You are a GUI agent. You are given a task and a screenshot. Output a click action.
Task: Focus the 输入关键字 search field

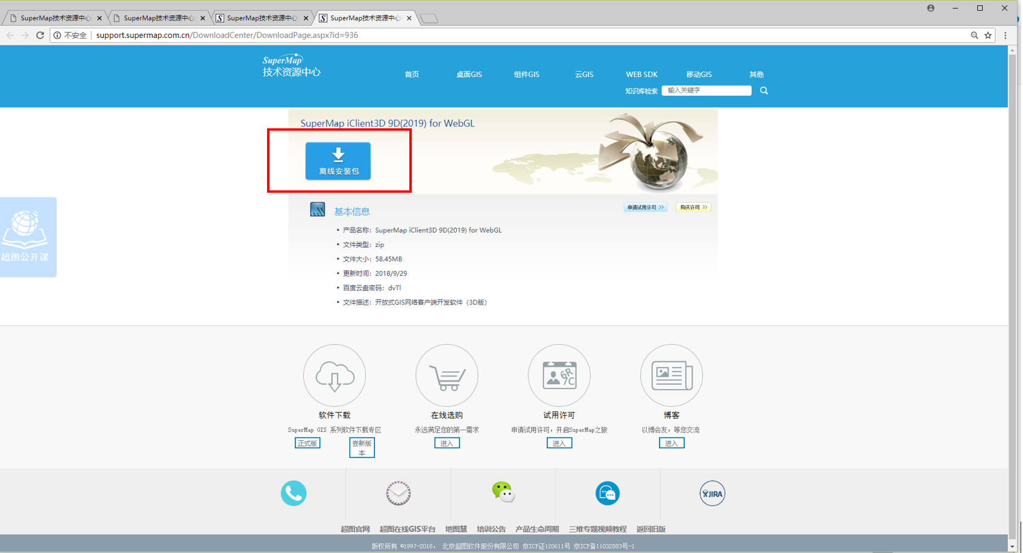tap(707, 90)
